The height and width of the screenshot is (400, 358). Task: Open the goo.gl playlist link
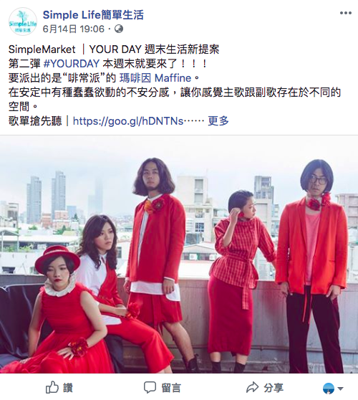[x=128, y=121]
